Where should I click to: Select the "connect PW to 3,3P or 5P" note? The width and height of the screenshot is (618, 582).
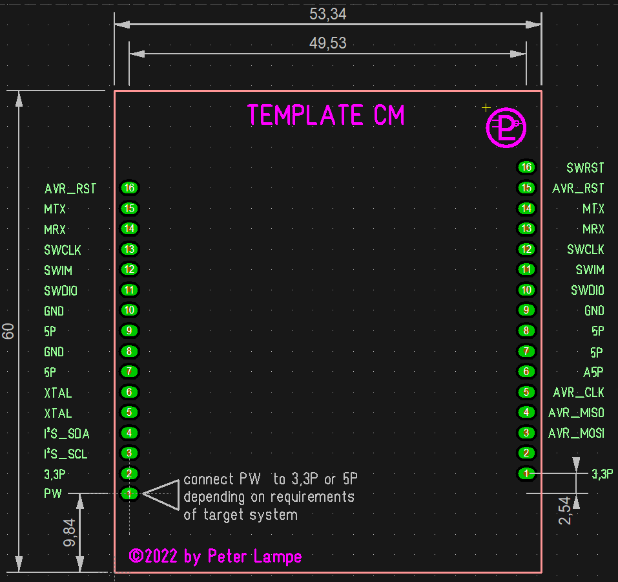click(270, 480)
